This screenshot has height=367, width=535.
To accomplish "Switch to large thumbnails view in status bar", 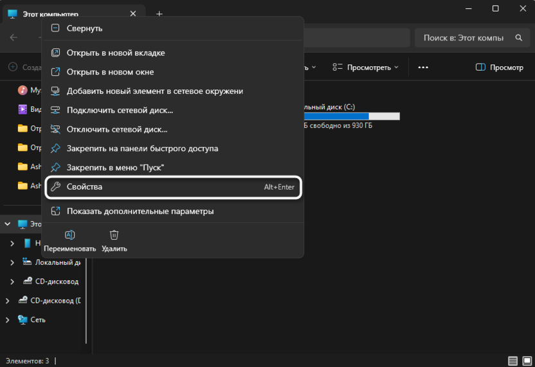I will pyautogui.click(x=526, y=361).
